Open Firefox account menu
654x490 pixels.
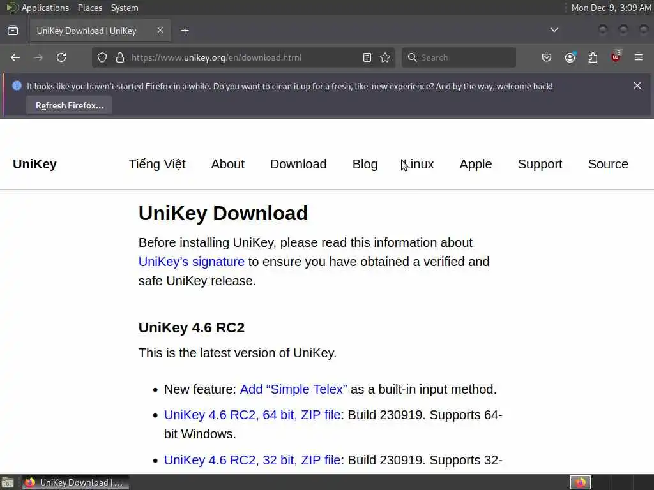click(x=570, y=57)
